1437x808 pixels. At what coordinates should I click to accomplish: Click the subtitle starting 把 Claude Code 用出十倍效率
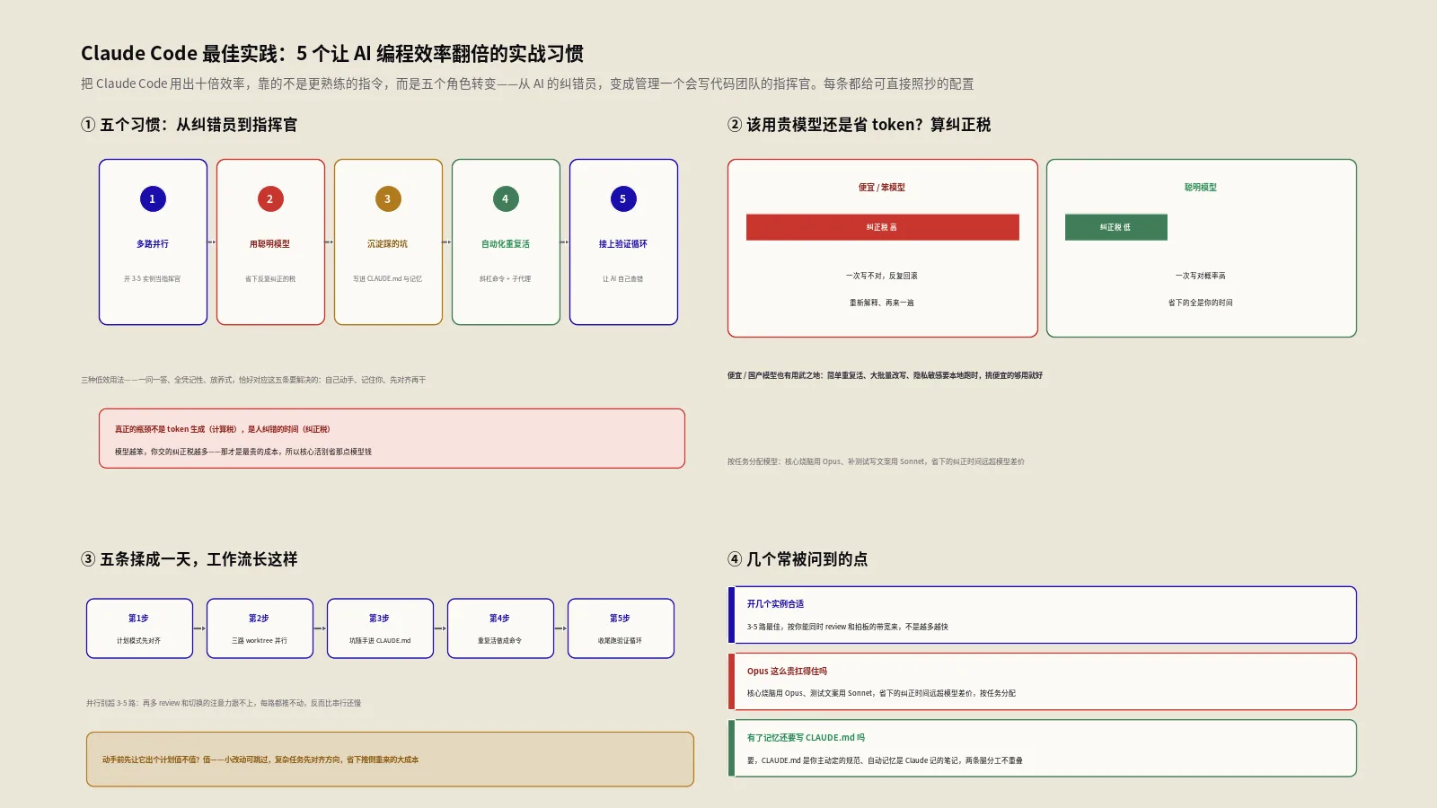click(527, 83)
